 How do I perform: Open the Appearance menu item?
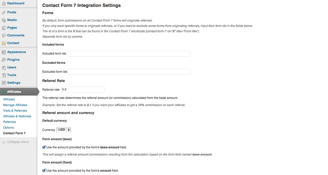(16, 52)
